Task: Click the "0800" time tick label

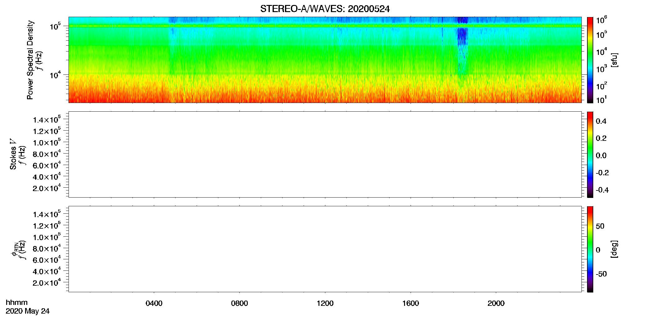Action: click(x=239, y=303)
